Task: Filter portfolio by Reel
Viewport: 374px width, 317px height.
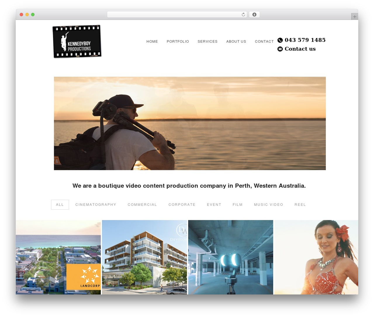Action: [x=300, y=205]
